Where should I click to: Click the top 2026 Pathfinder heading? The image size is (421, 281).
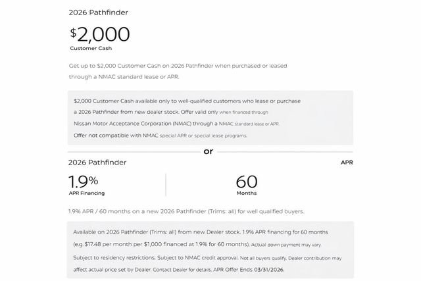point(97,13)
